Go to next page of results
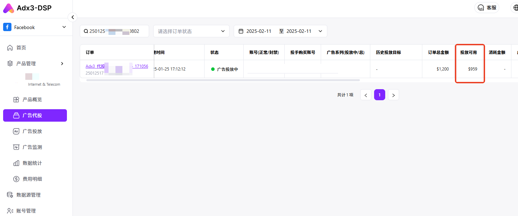This screenshot has height=216, width=518. [393, 95]
